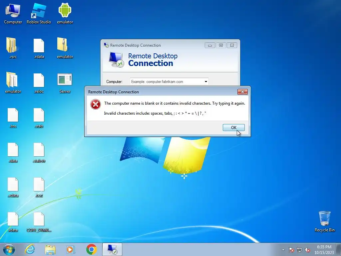Select the Android emulator desktop icon
The image size is (341, 256).
[x=65, y=13]
